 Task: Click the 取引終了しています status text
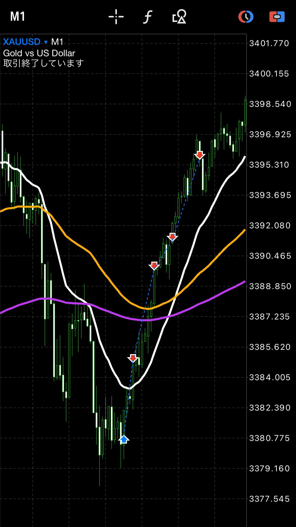pos(44,63)
